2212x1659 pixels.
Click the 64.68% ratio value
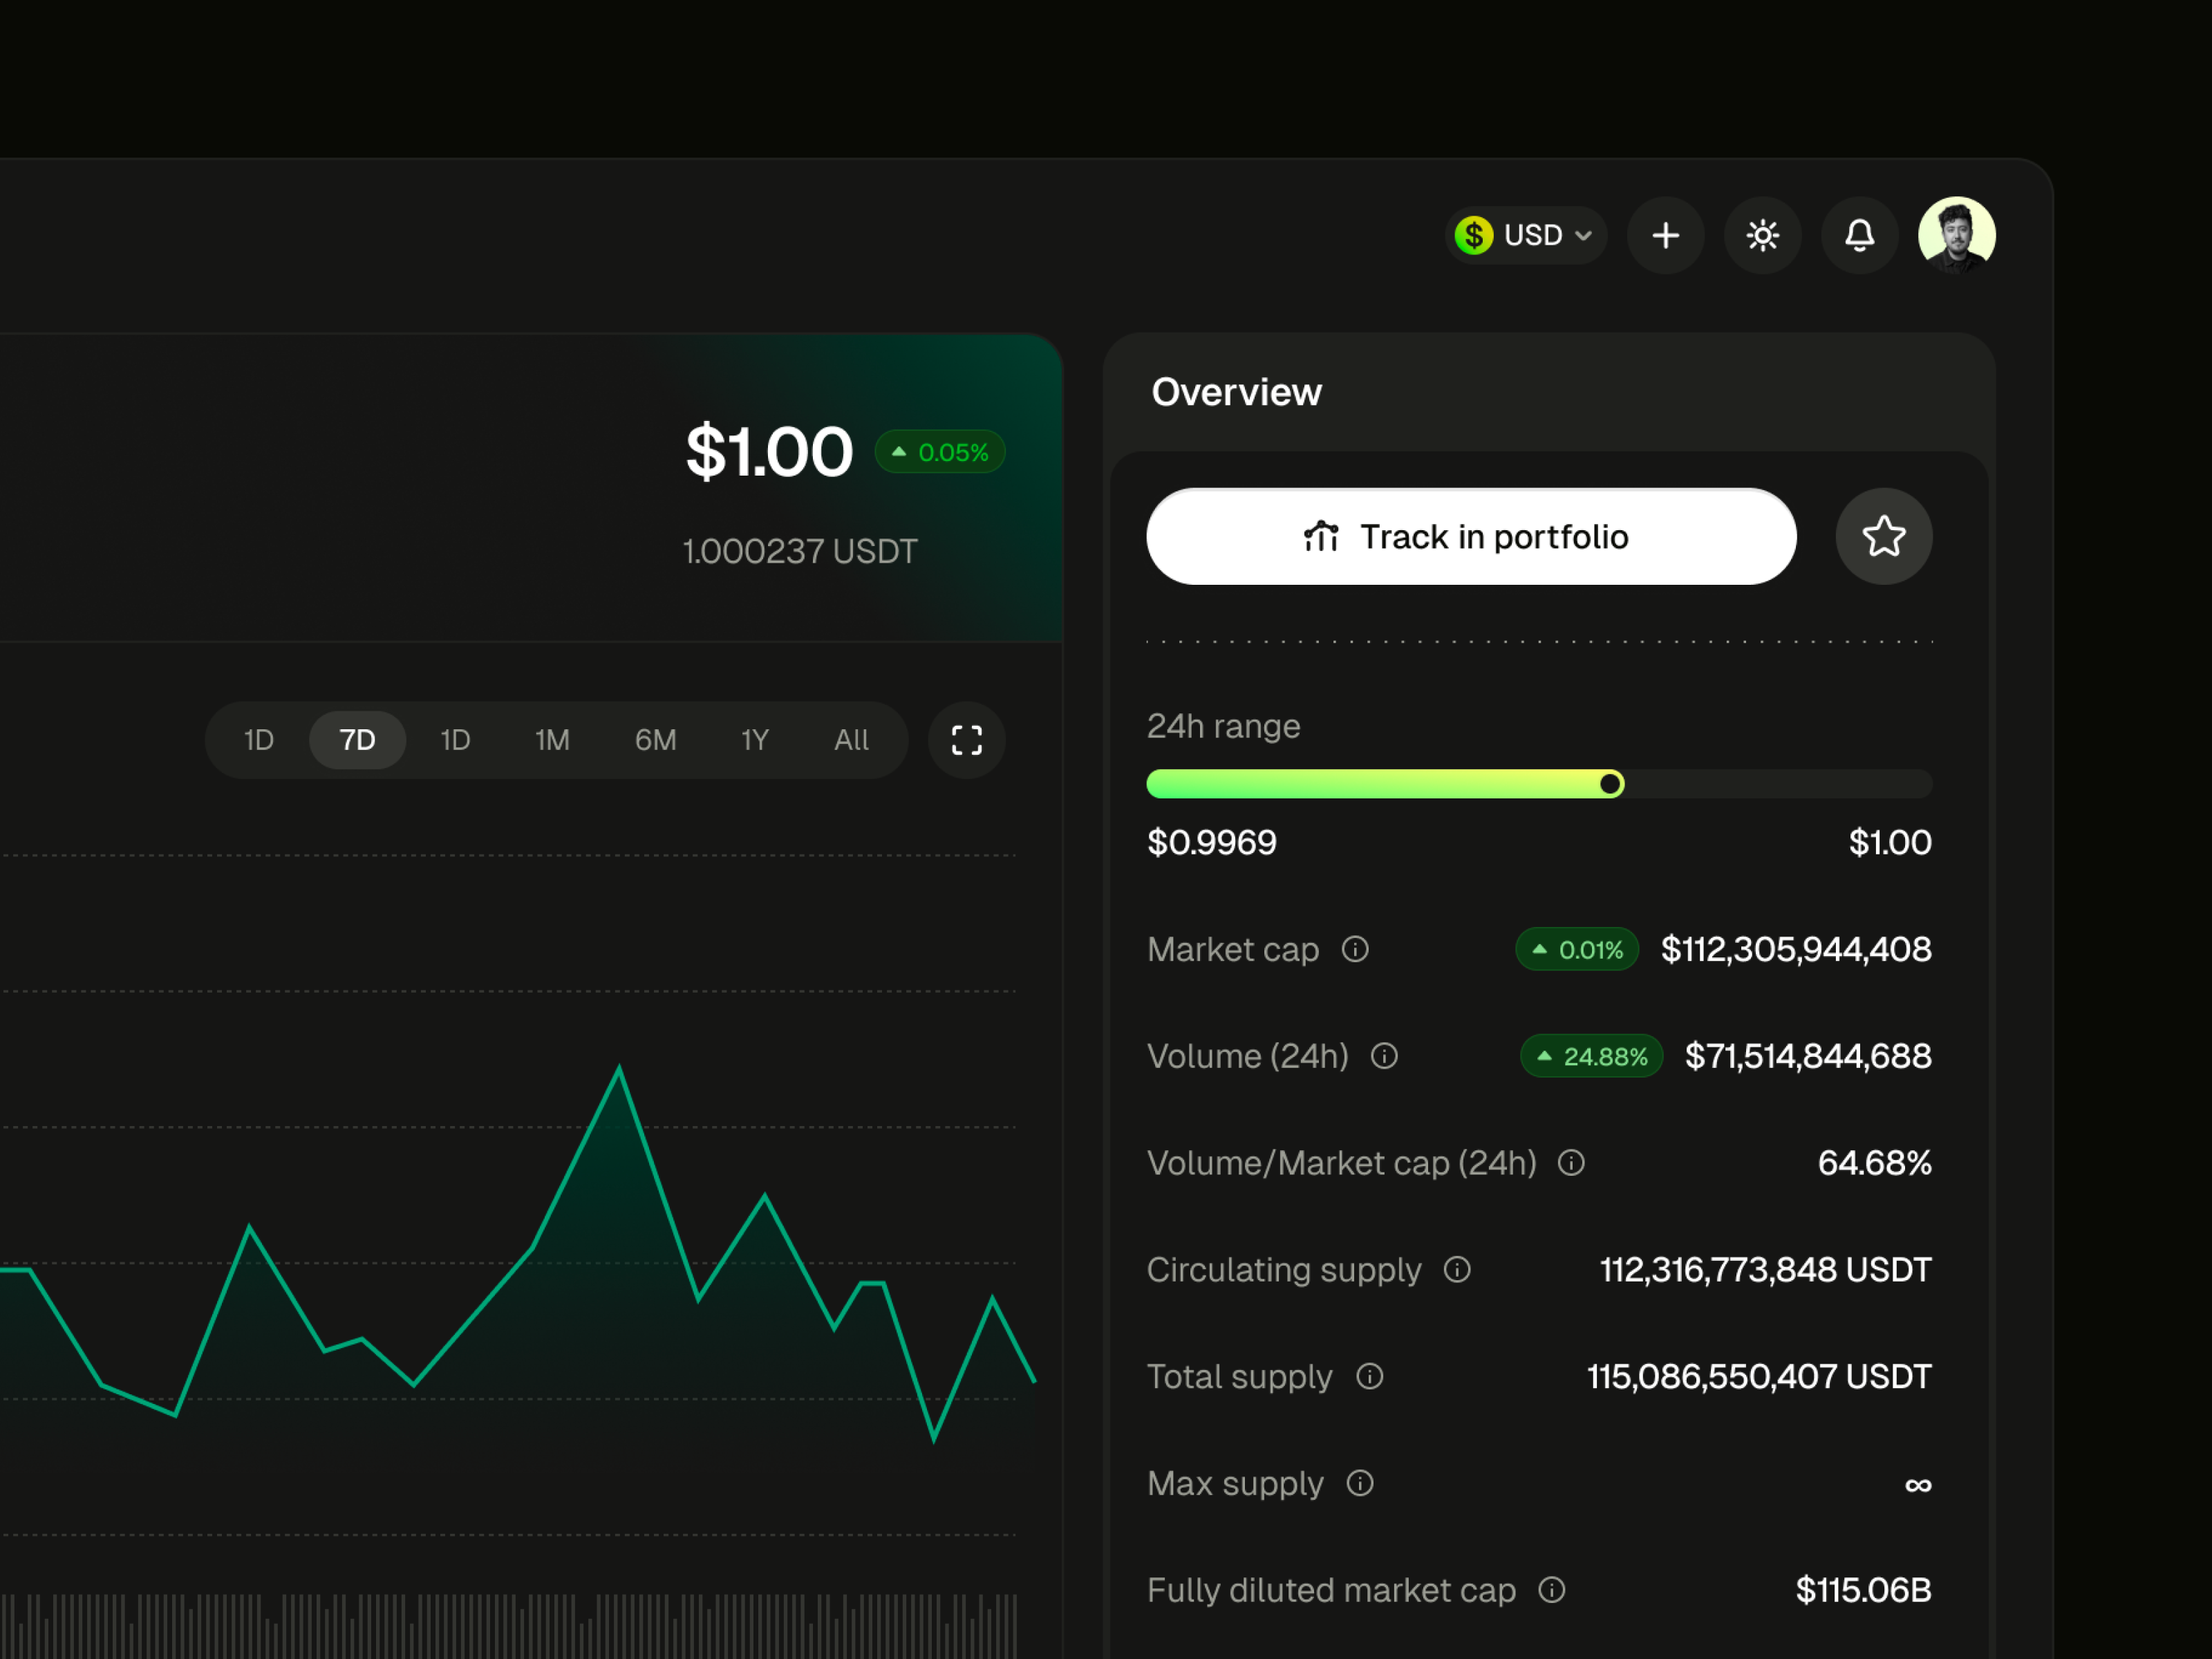pyautogui.click(x=1874, y=1163)
